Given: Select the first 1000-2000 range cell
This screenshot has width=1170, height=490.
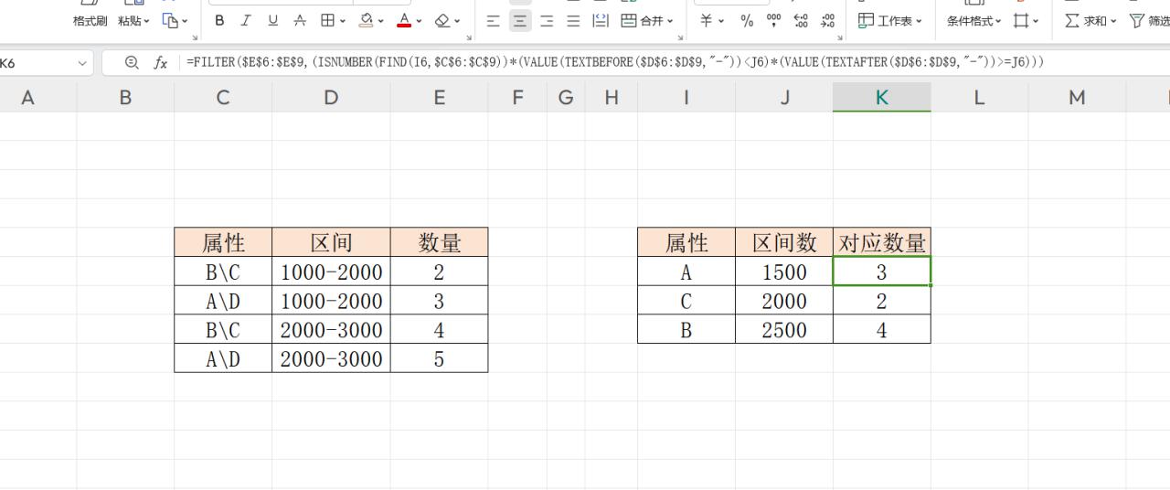Looking at the screenshot, I should [331, 272].
